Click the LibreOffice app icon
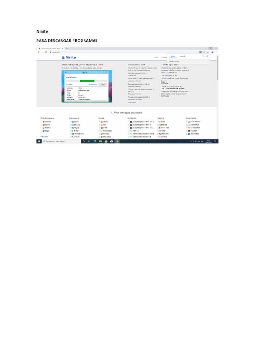Image resolution: width=255 pixels, height=340 pixels. click(x=189, y=125)
